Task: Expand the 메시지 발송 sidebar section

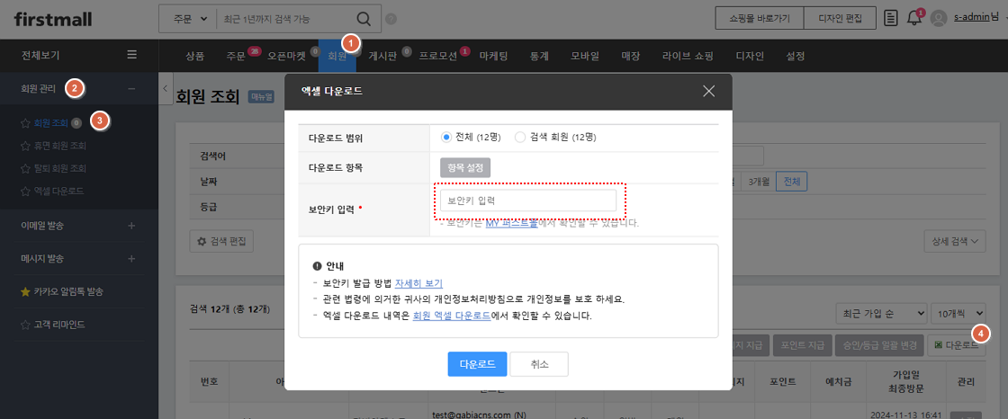Action: (131, 259)
